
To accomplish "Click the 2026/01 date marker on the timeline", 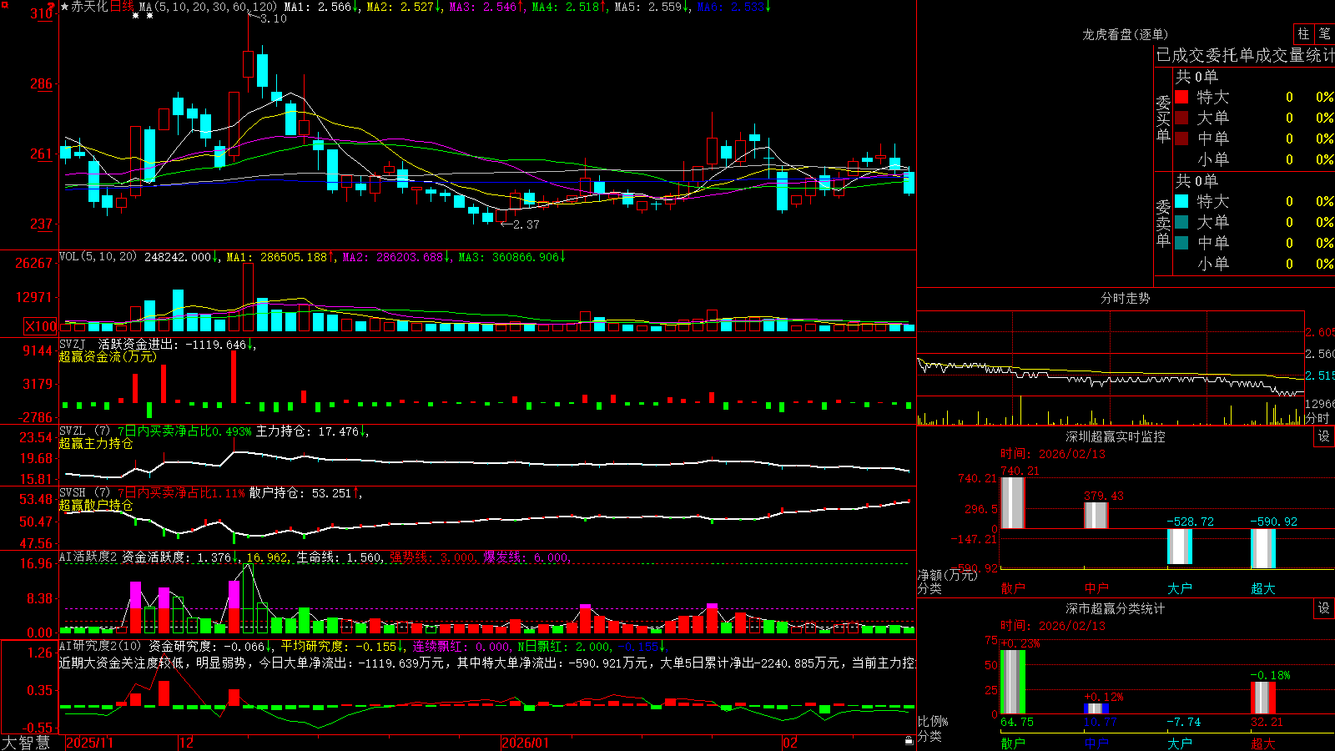I will (x=526, y=743).
